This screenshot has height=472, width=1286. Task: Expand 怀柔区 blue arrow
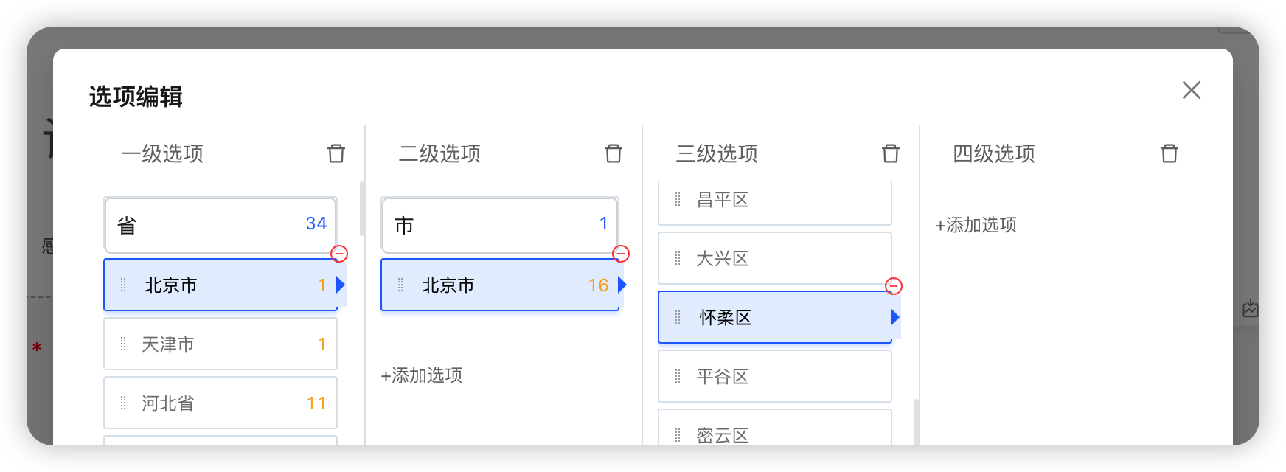(x=895, y=317)
